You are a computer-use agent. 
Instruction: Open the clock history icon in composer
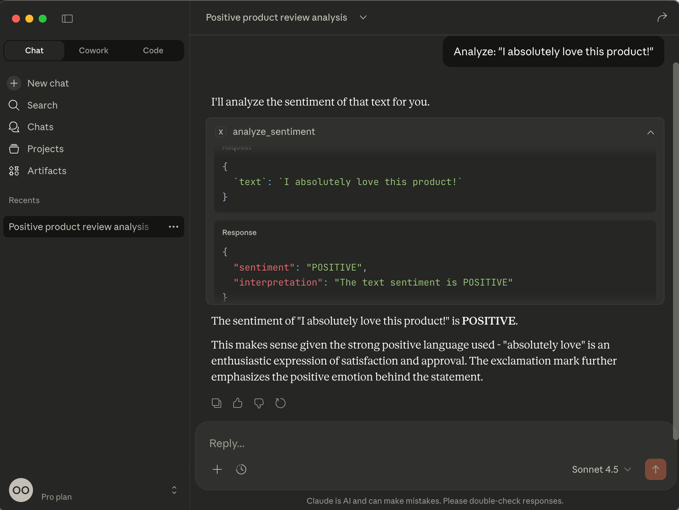point(241,469)
